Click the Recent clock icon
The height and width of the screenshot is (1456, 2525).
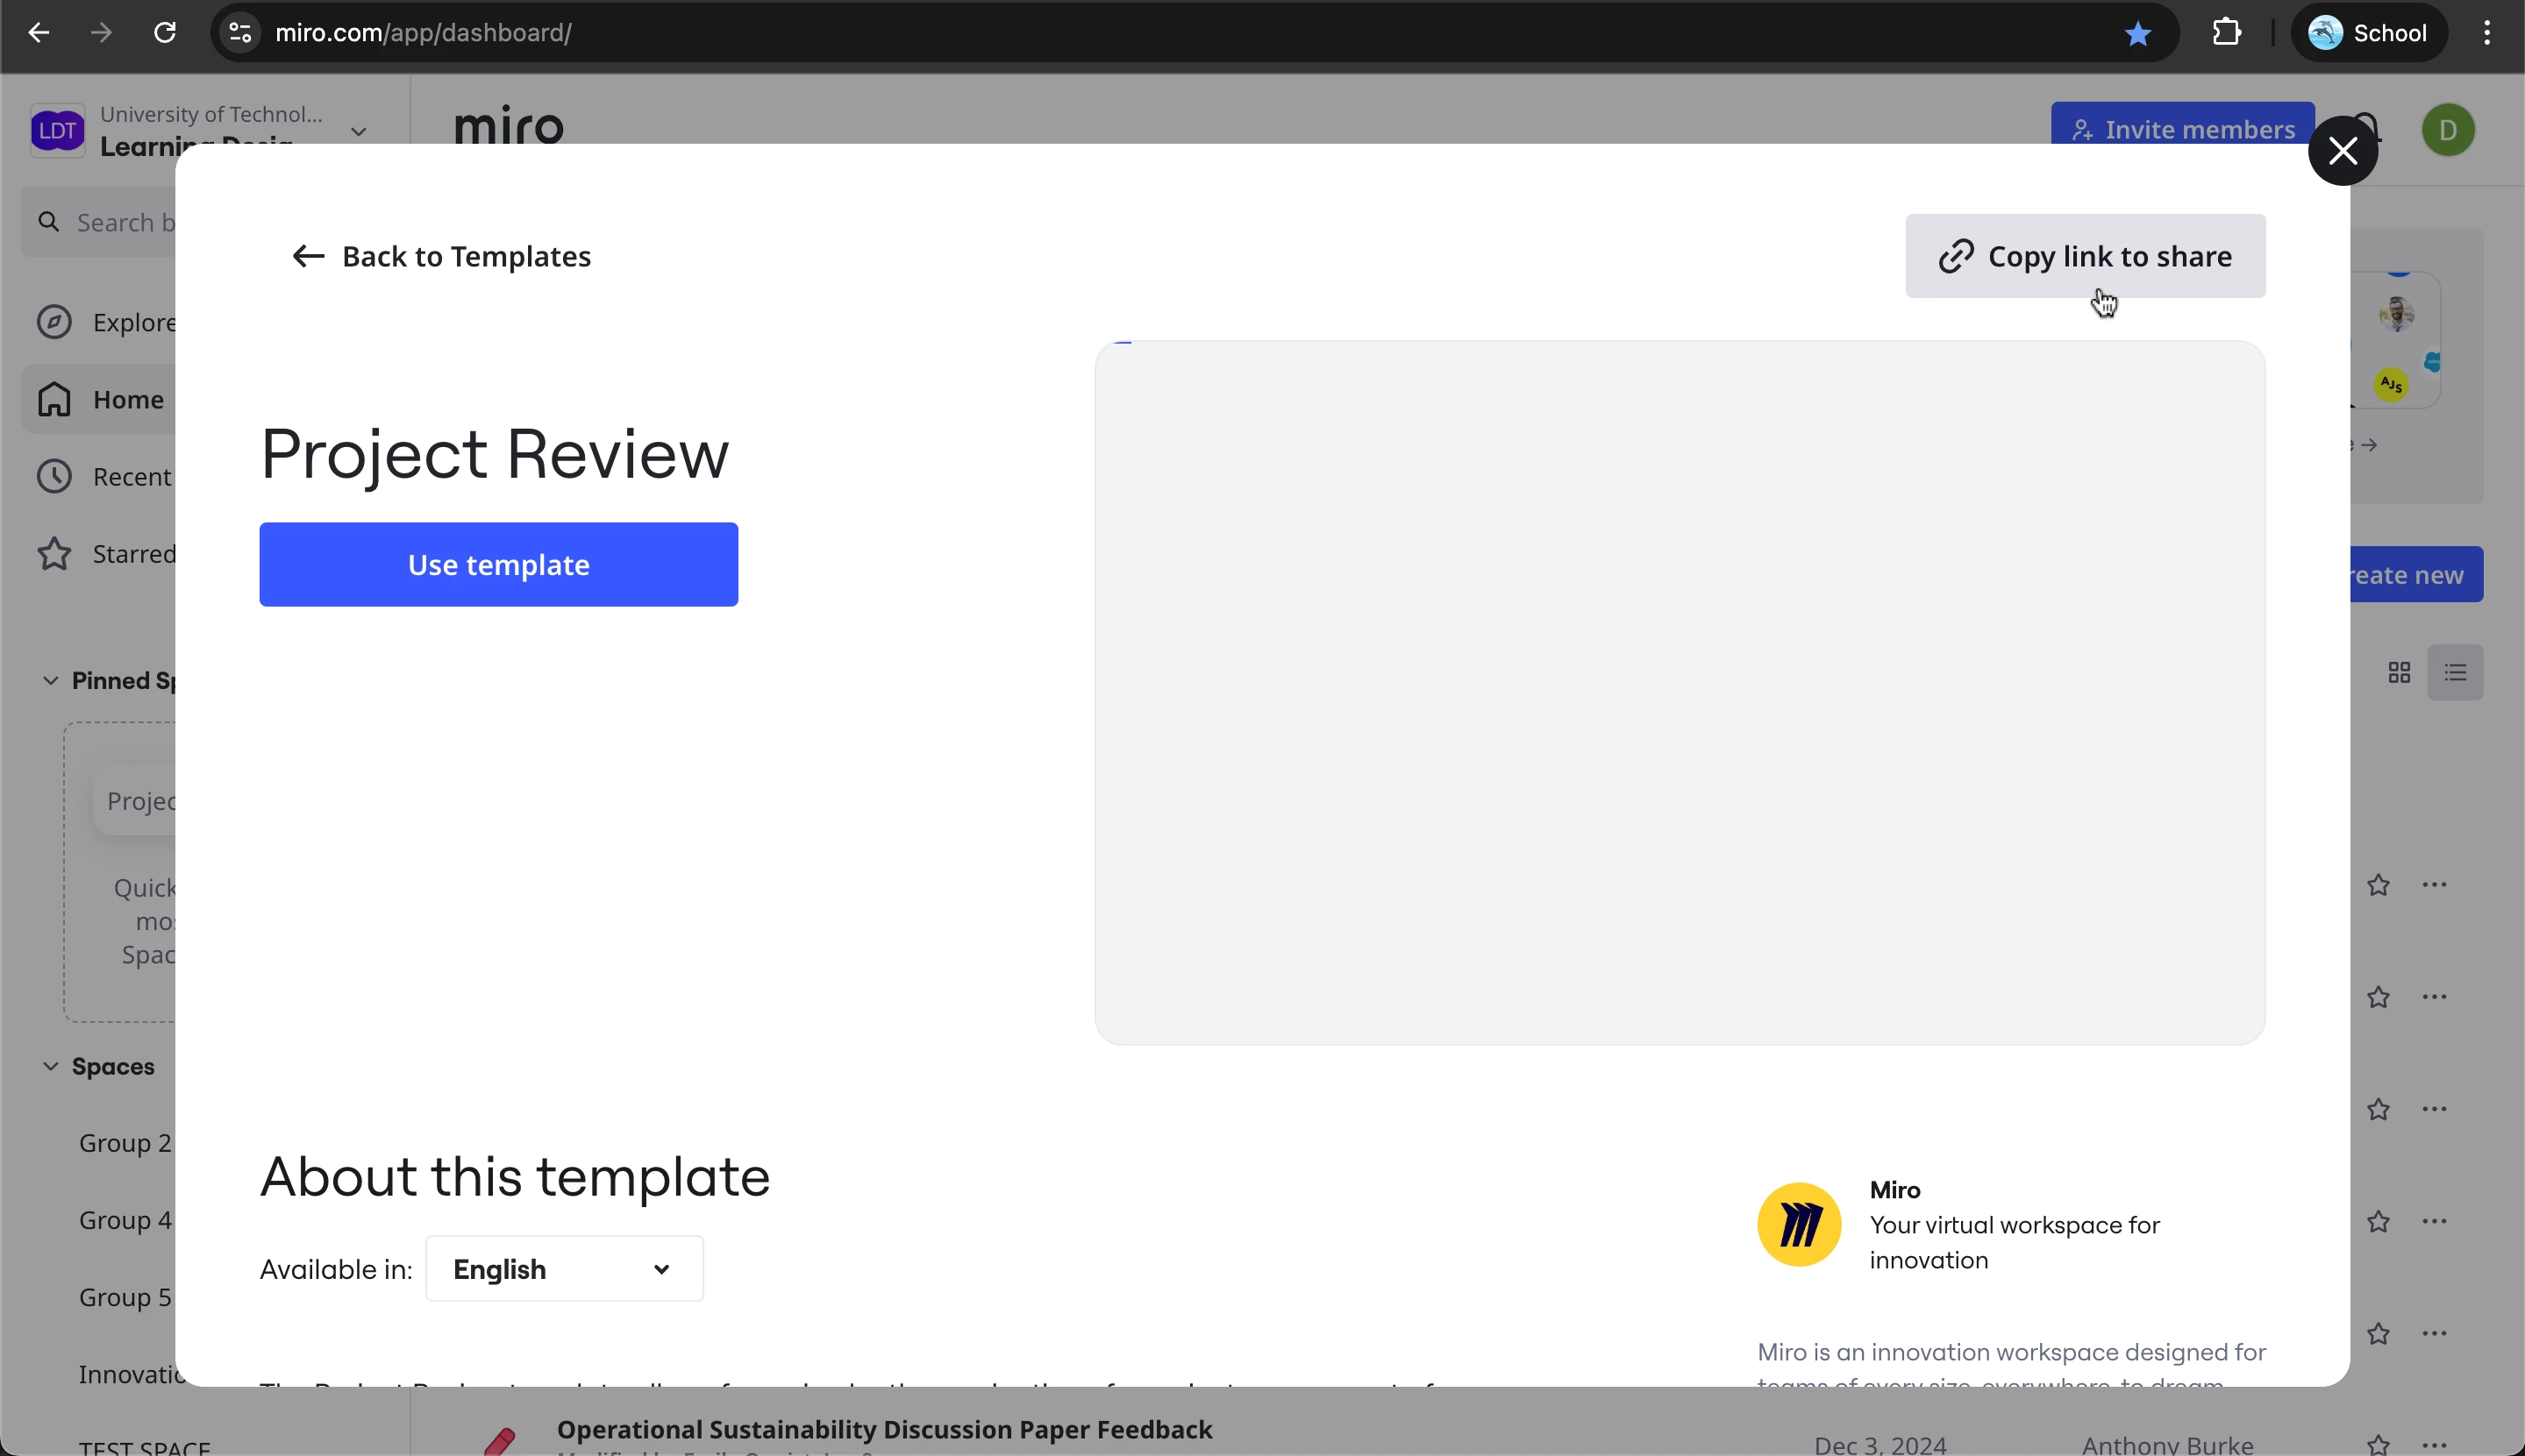54,476
